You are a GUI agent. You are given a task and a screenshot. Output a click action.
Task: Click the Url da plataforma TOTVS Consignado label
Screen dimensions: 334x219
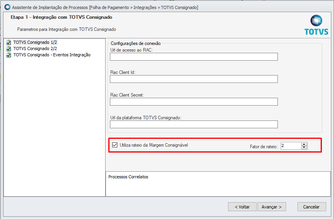point(146,118)
